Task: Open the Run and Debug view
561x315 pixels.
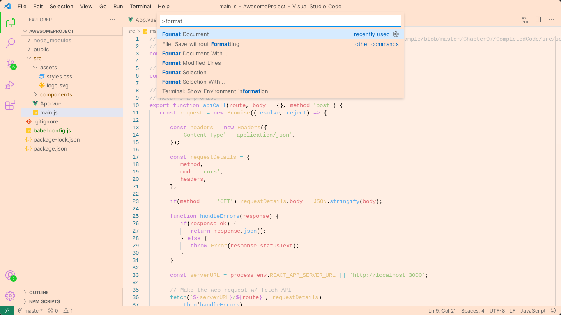Action: click(x=10, y=84)
